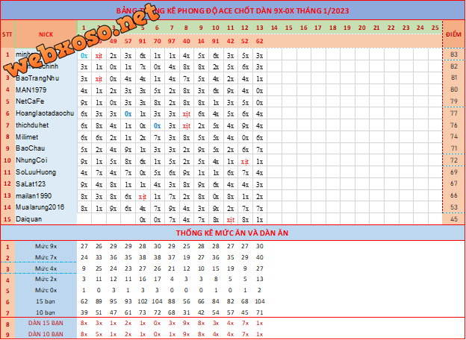
Task: Select score 77 in Hoanglaotadaochu's row
Action: point(454,113)
